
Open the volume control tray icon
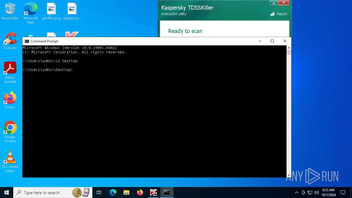coord(317,193)
